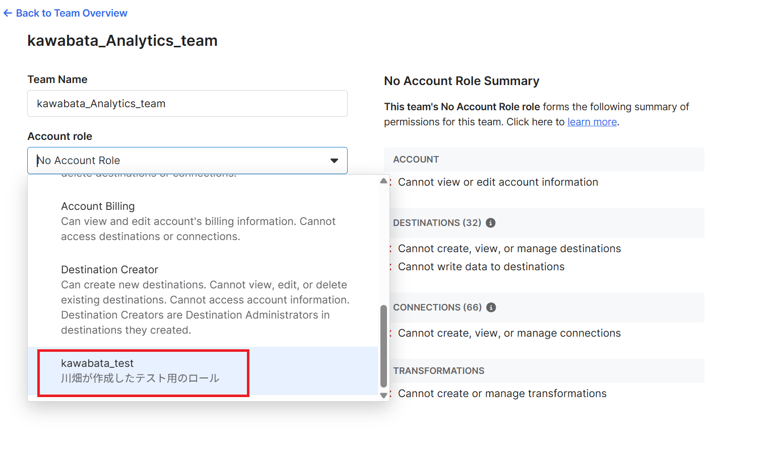This screenshot has height=461, width=784.
Task: Click the ACCOUNT section header
Action: (416, 160)
